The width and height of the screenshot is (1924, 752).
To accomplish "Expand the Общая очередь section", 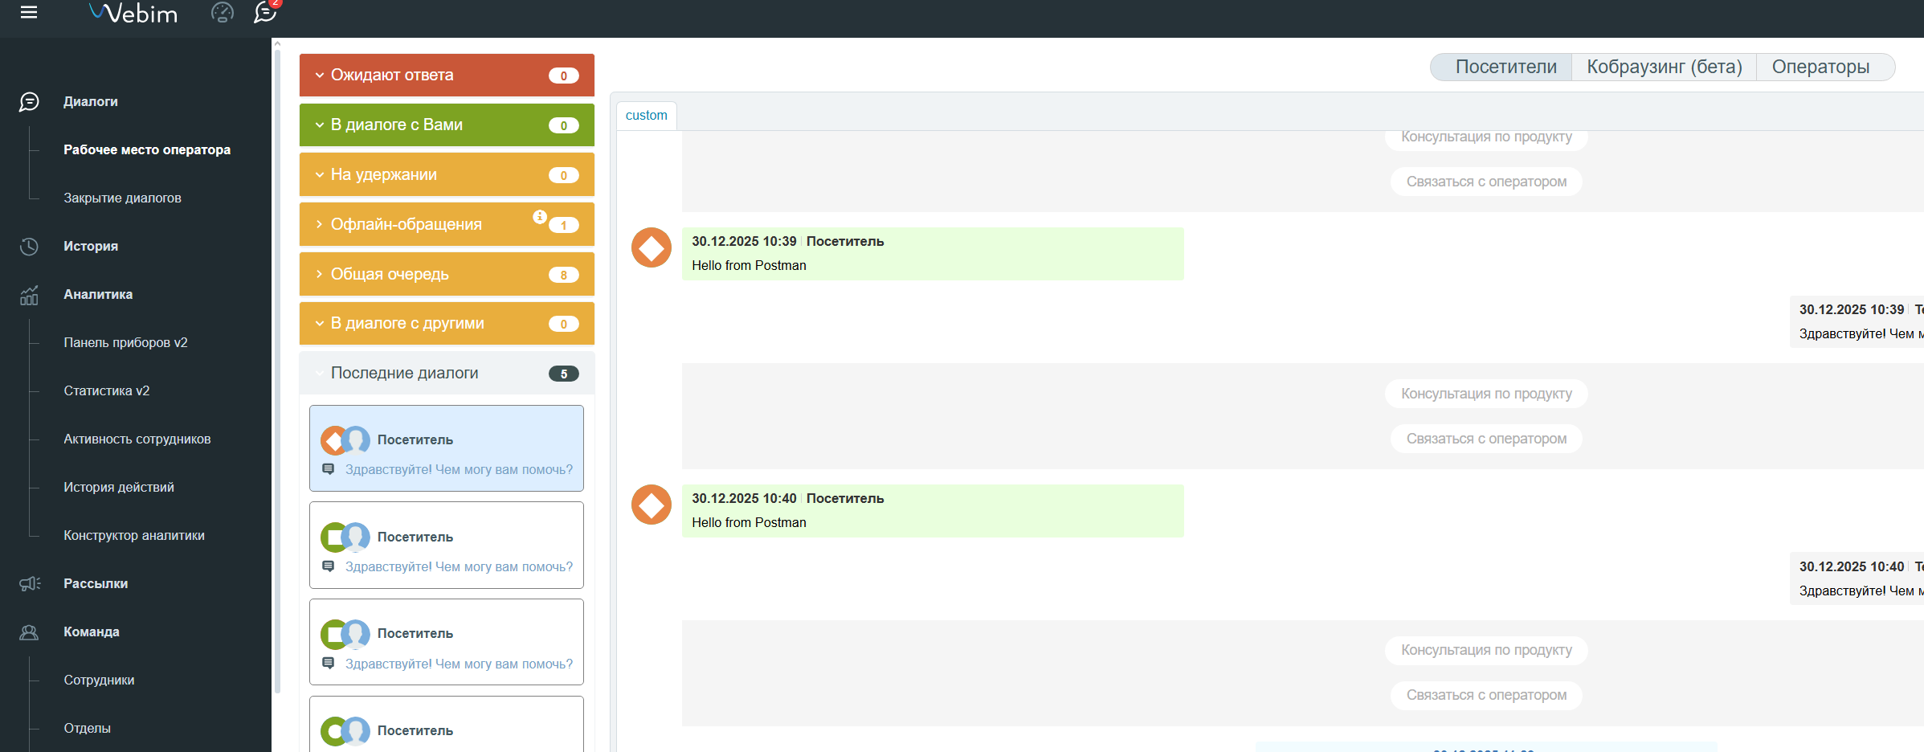I will pyautogui.click(x=320, y=274).
